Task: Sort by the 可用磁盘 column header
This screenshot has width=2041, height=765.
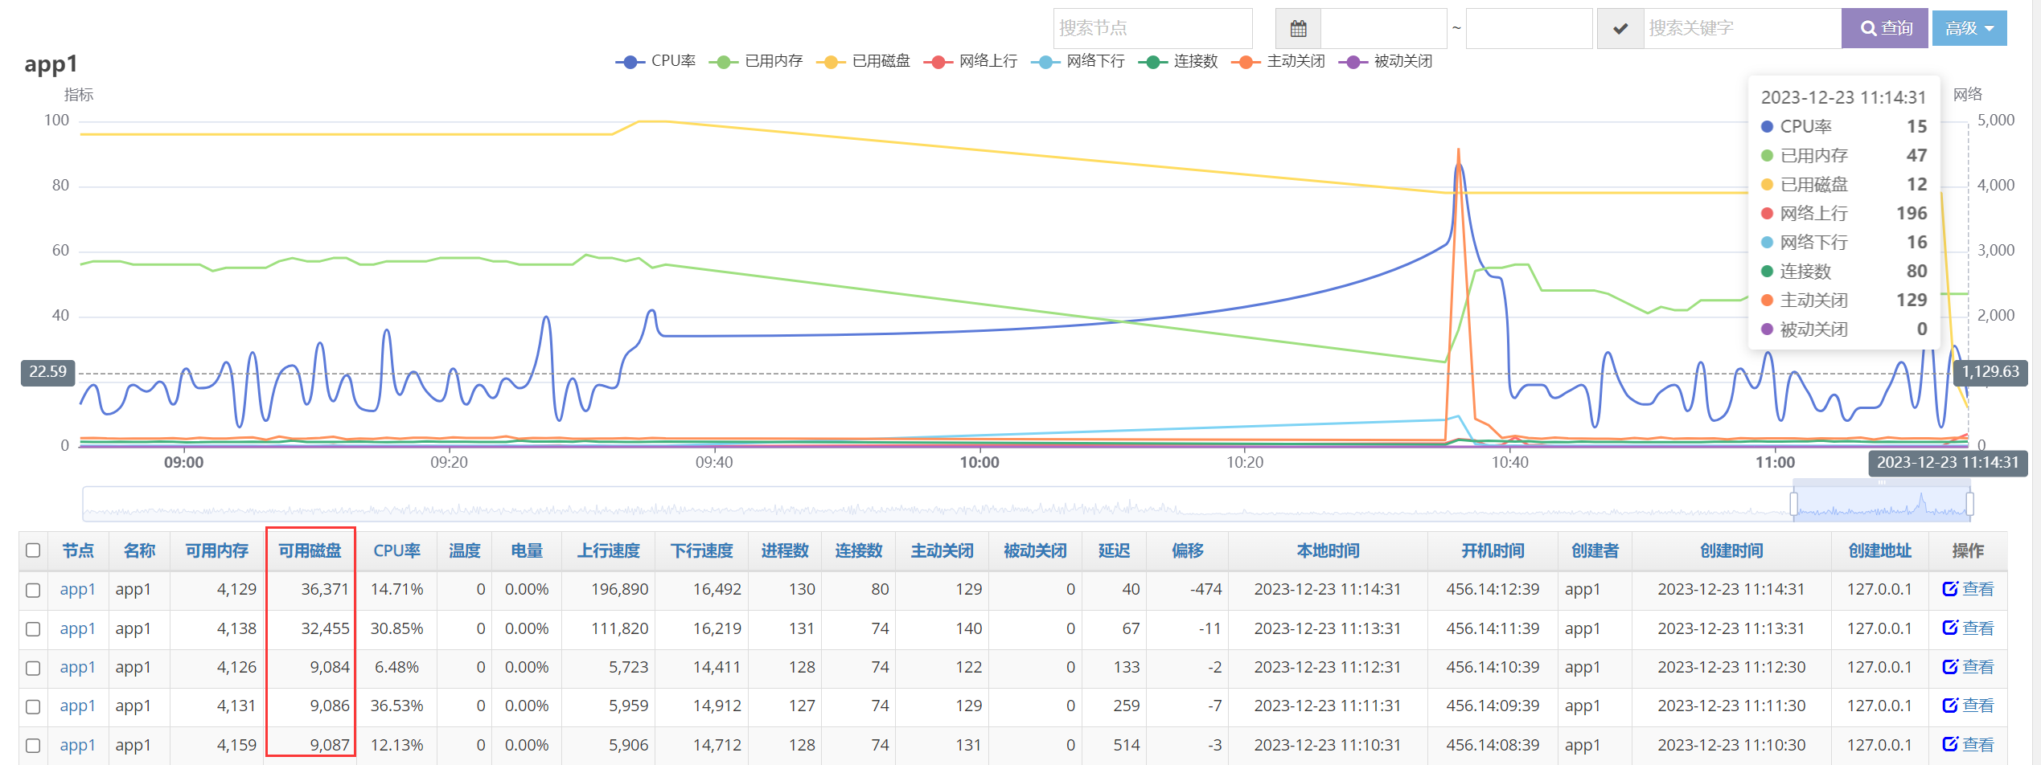Action: pos(310,550)
